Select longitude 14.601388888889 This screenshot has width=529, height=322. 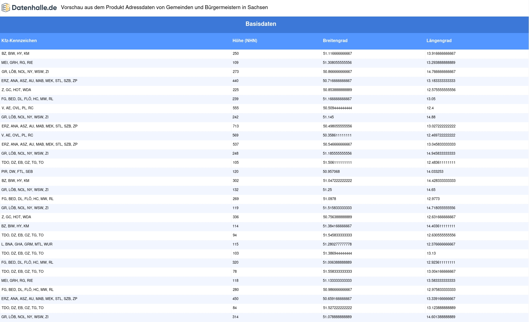tap(441, 317)
